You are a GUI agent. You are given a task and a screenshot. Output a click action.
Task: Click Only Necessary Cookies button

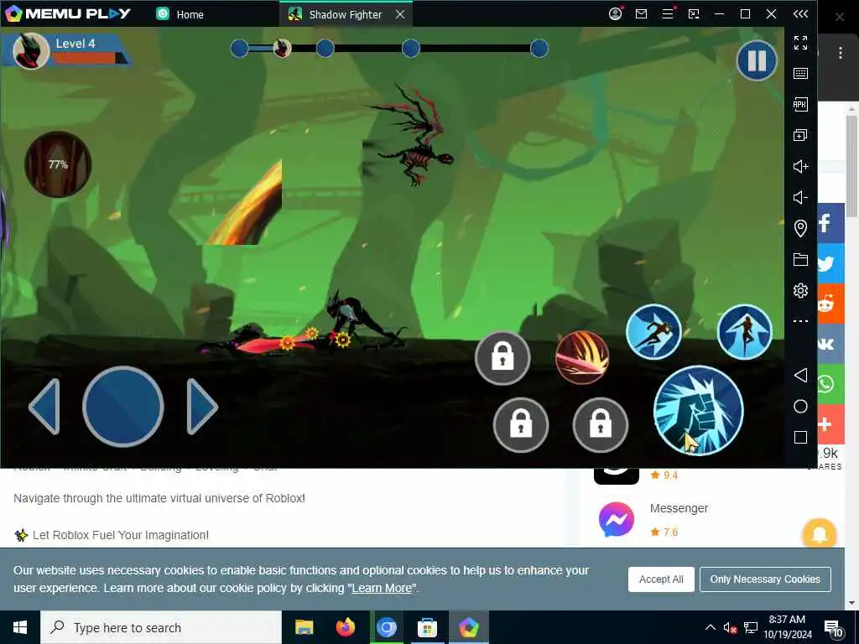(x=765, y=579)
